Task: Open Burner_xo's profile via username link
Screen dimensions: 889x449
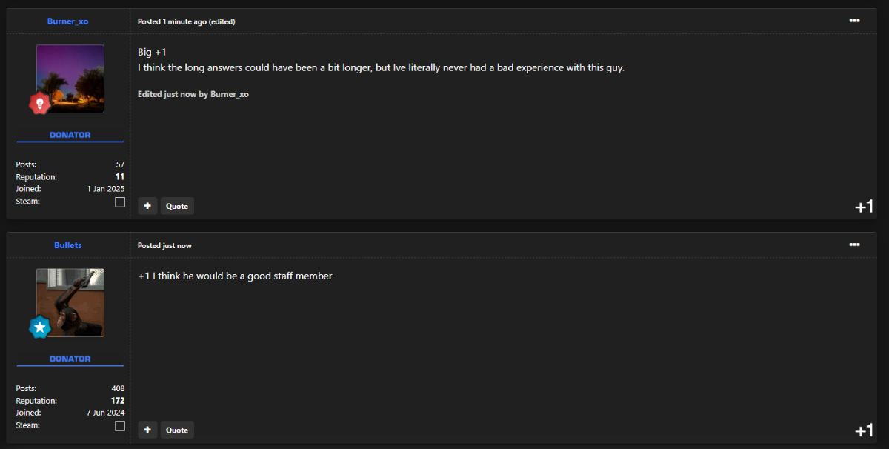Action: tap(67, 21)
